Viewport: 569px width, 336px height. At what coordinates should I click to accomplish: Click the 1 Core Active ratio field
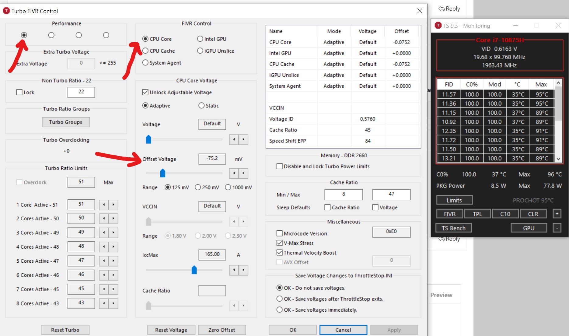click(x=81, y=205)
